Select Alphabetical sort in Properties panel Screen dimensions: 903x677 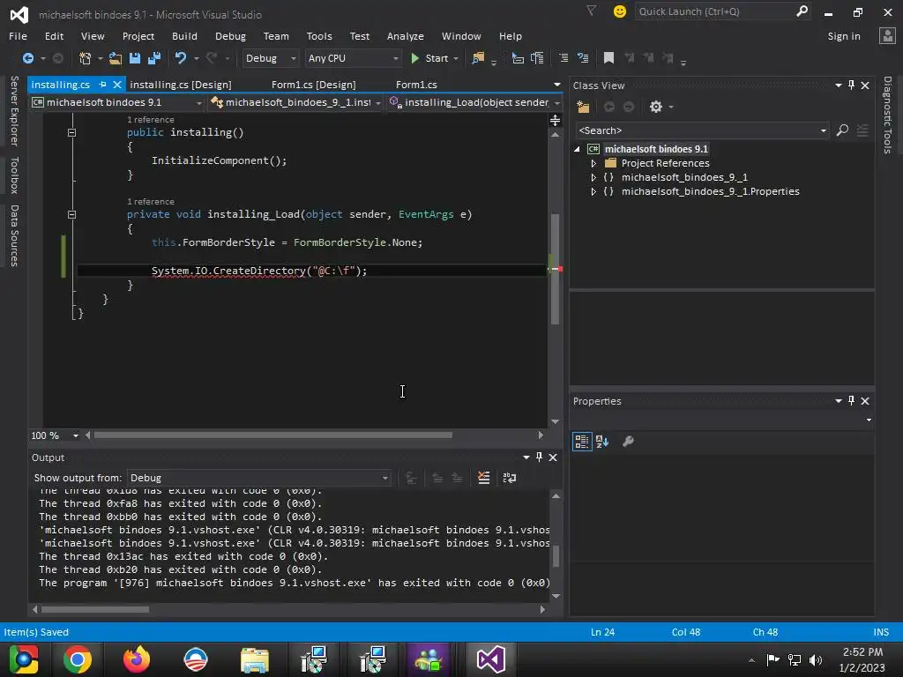[x=603, y=442]
